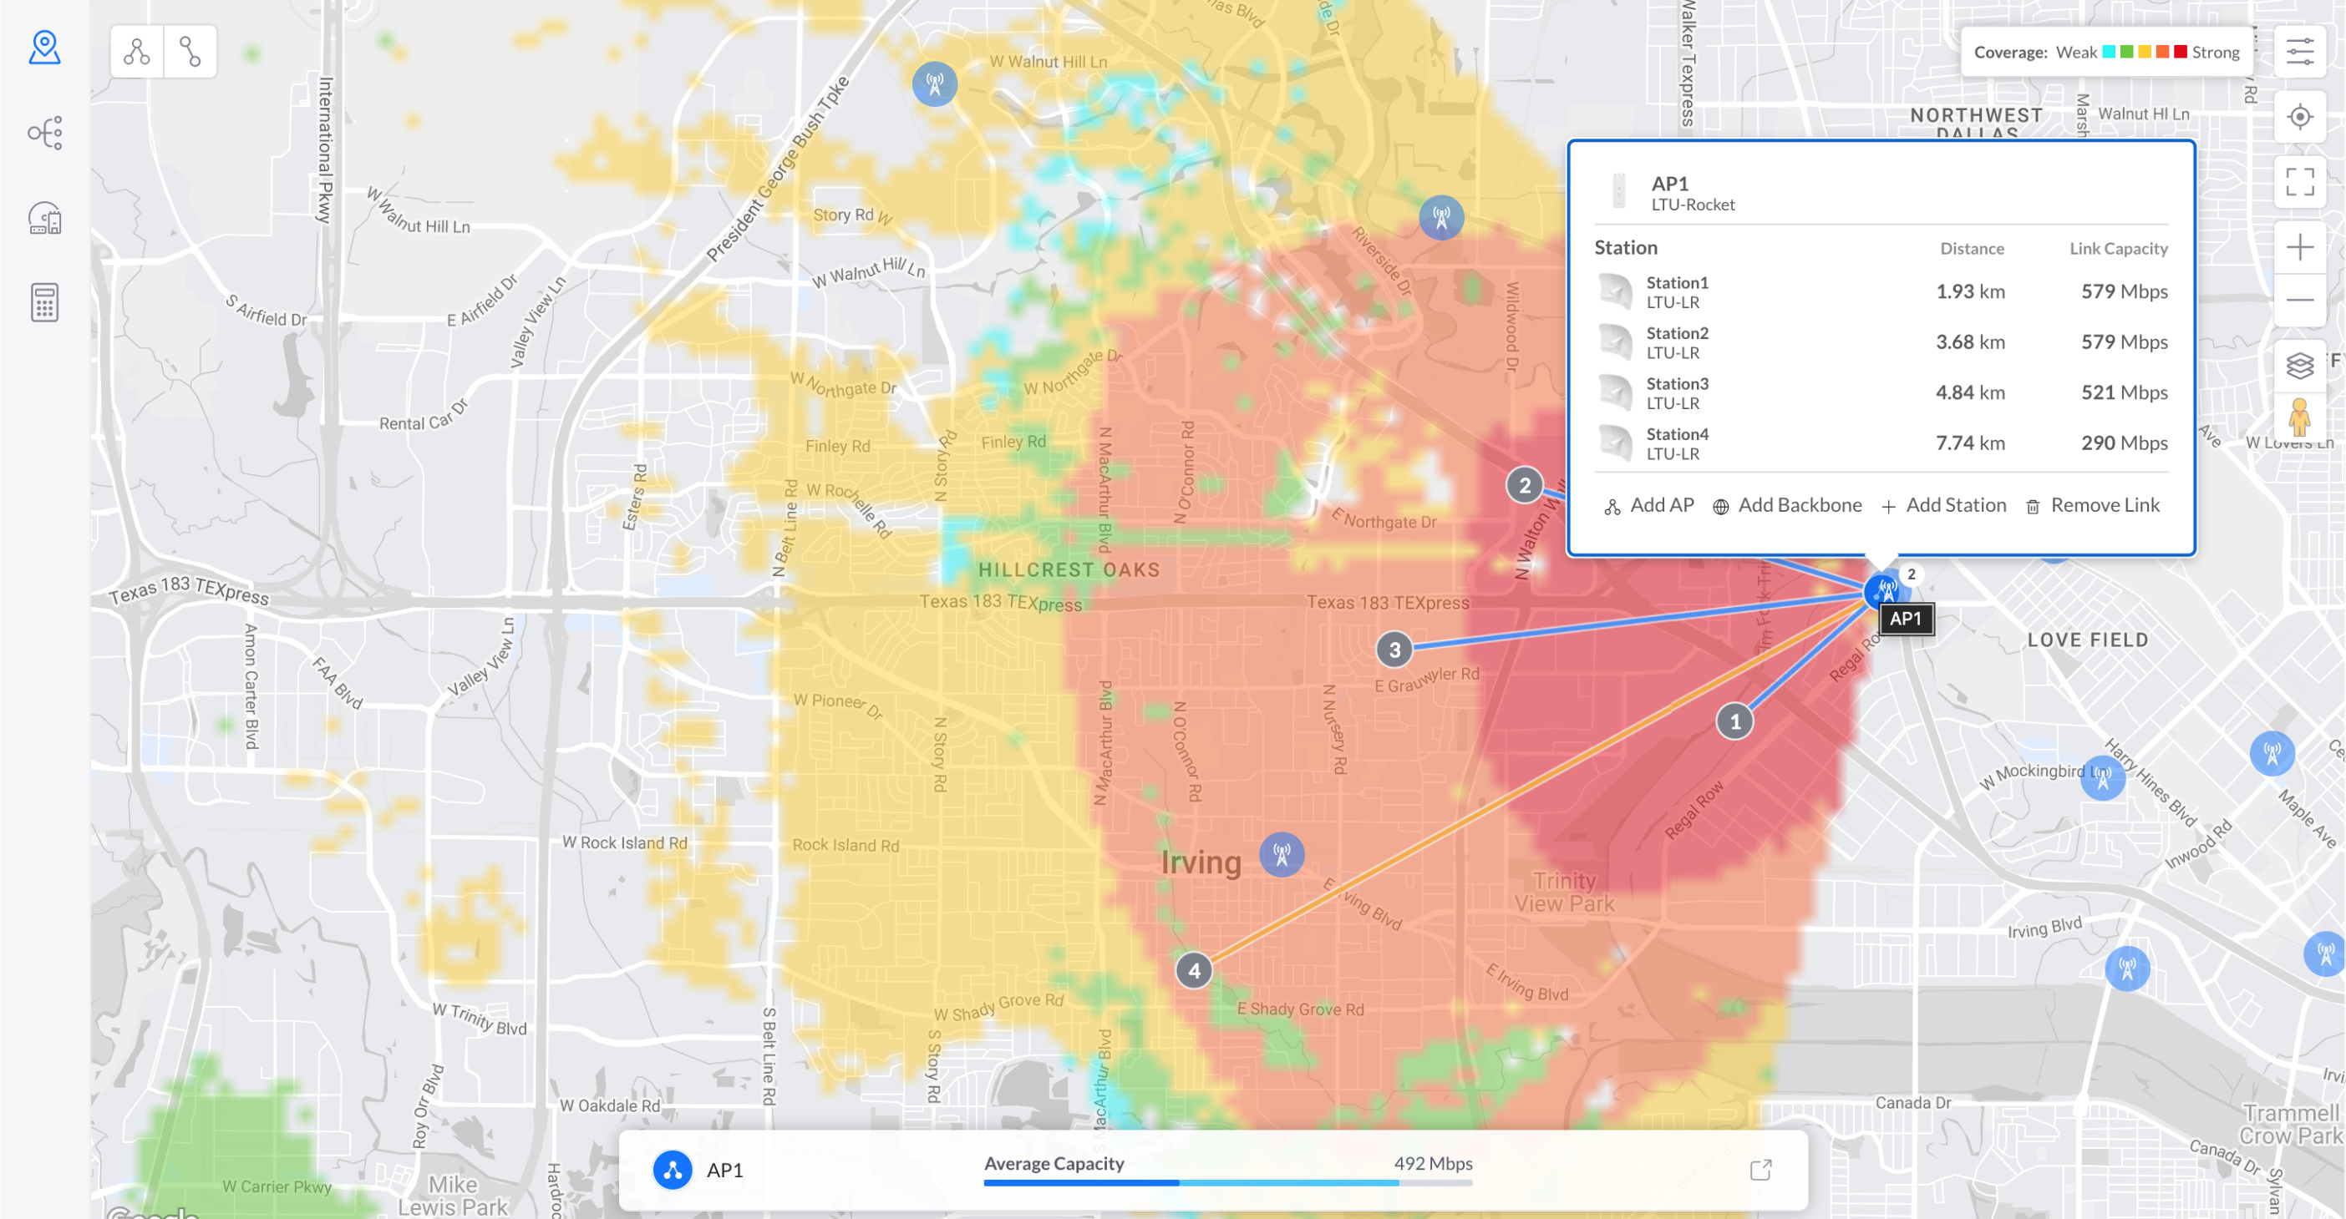Open the calculator panel in sidebar

[43, 302]
